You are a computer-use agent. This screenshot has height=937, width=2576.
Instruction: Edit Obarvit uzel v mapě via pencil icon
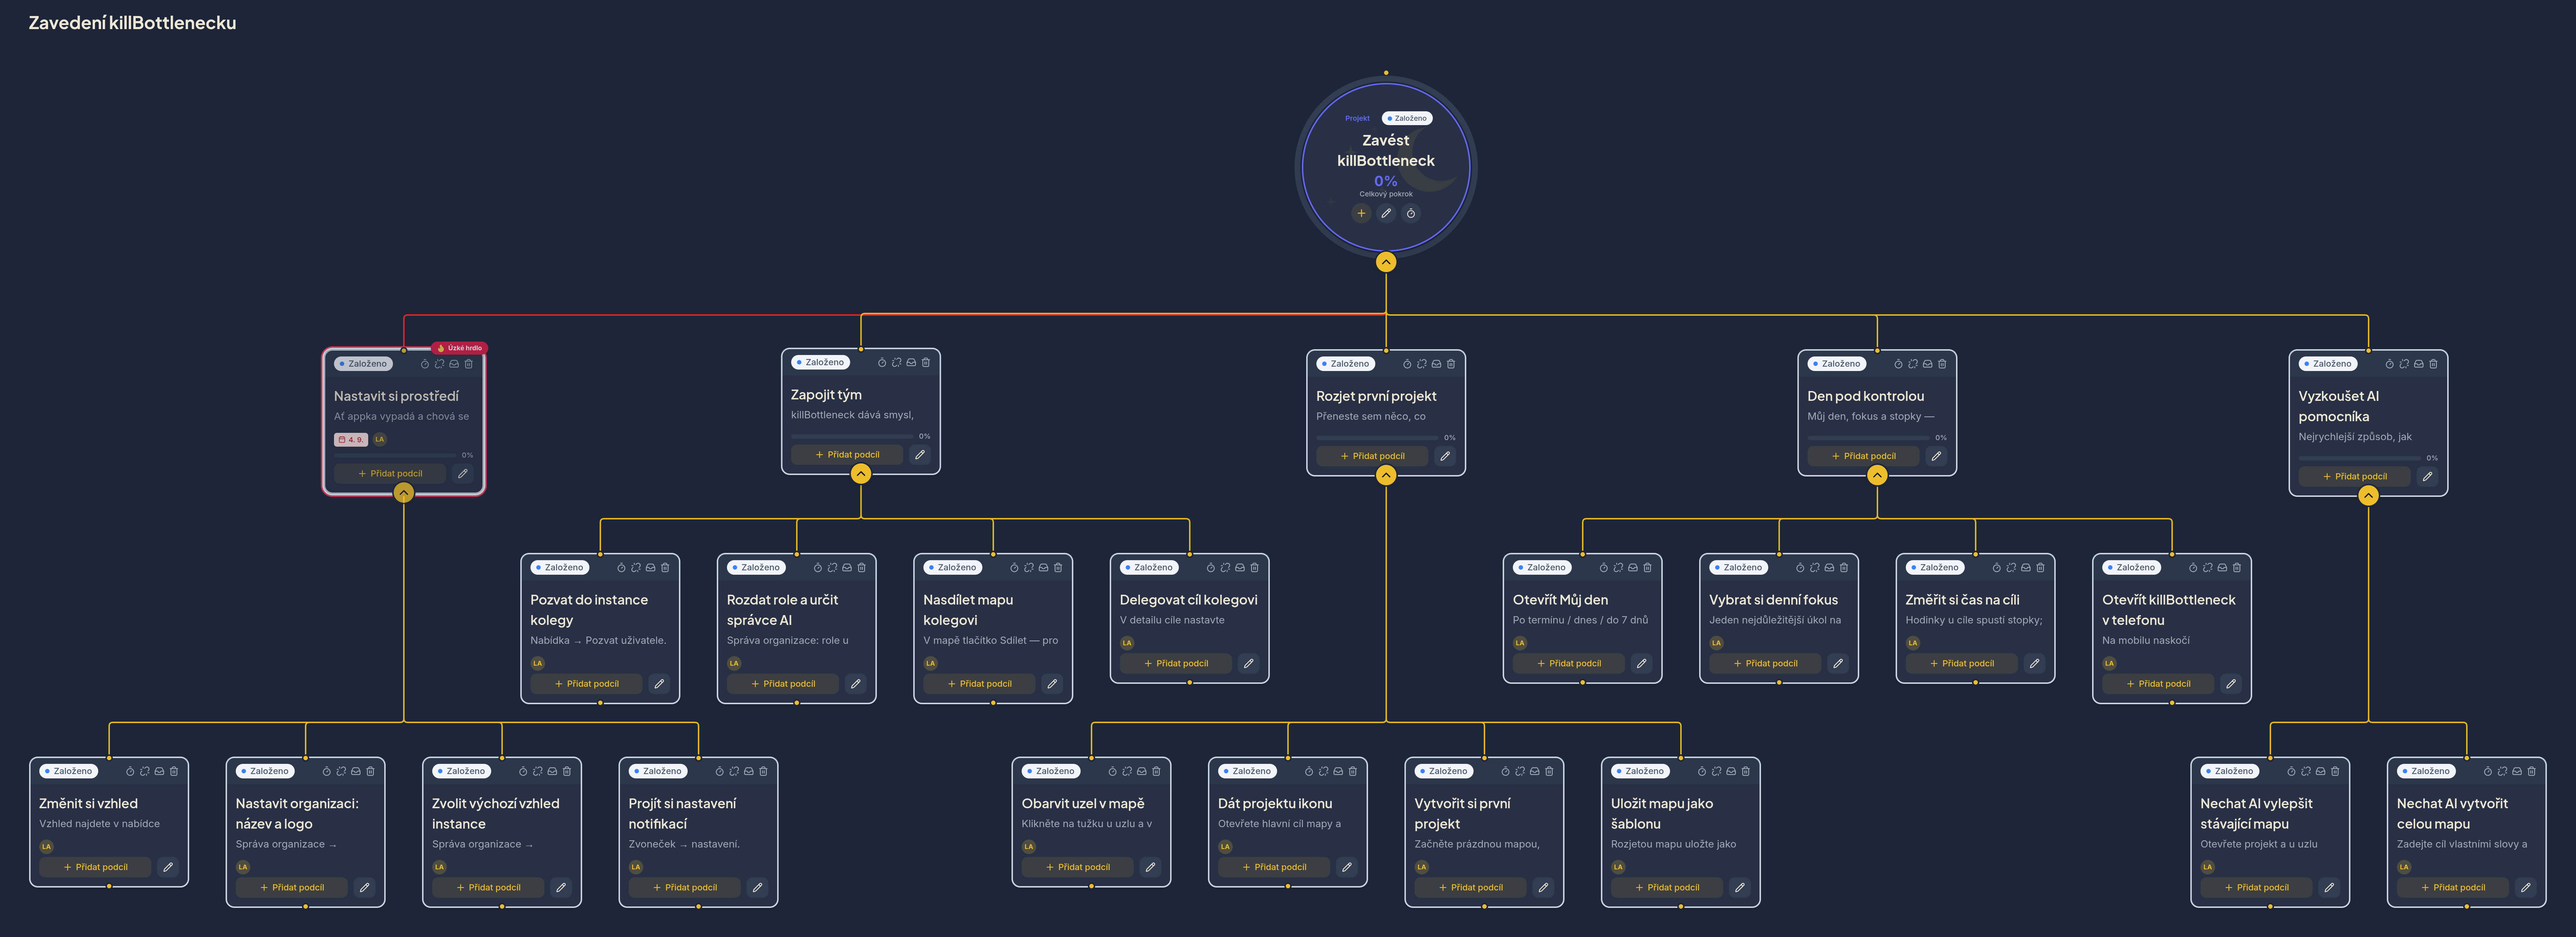coord(1151,867)
